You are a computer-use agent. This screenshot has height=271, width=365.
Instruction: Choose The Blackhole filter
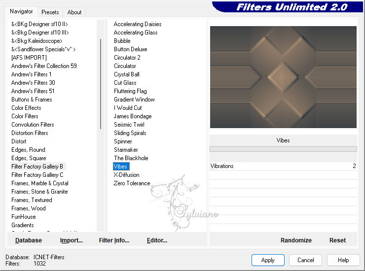[x=131, y=158]
